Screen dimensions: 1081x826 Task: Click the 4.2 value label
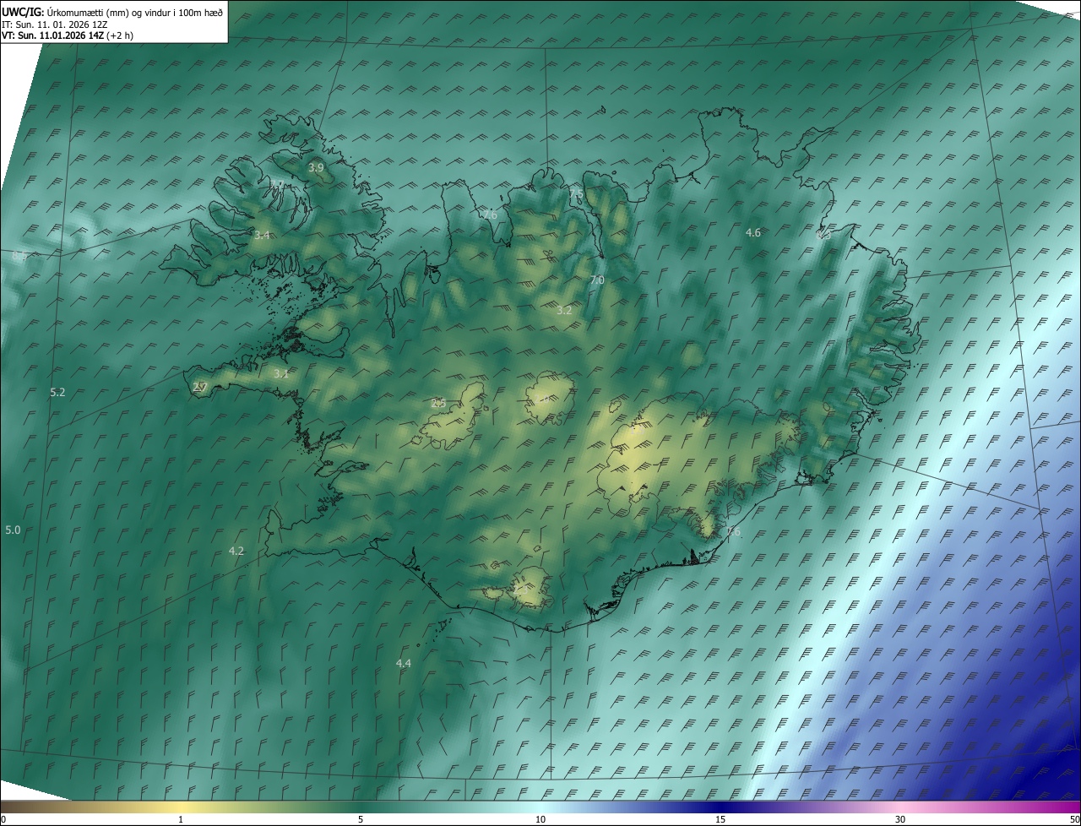click(236, 551)
